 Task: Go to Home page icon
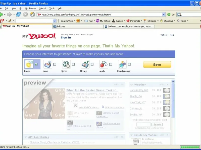point(32,14)
